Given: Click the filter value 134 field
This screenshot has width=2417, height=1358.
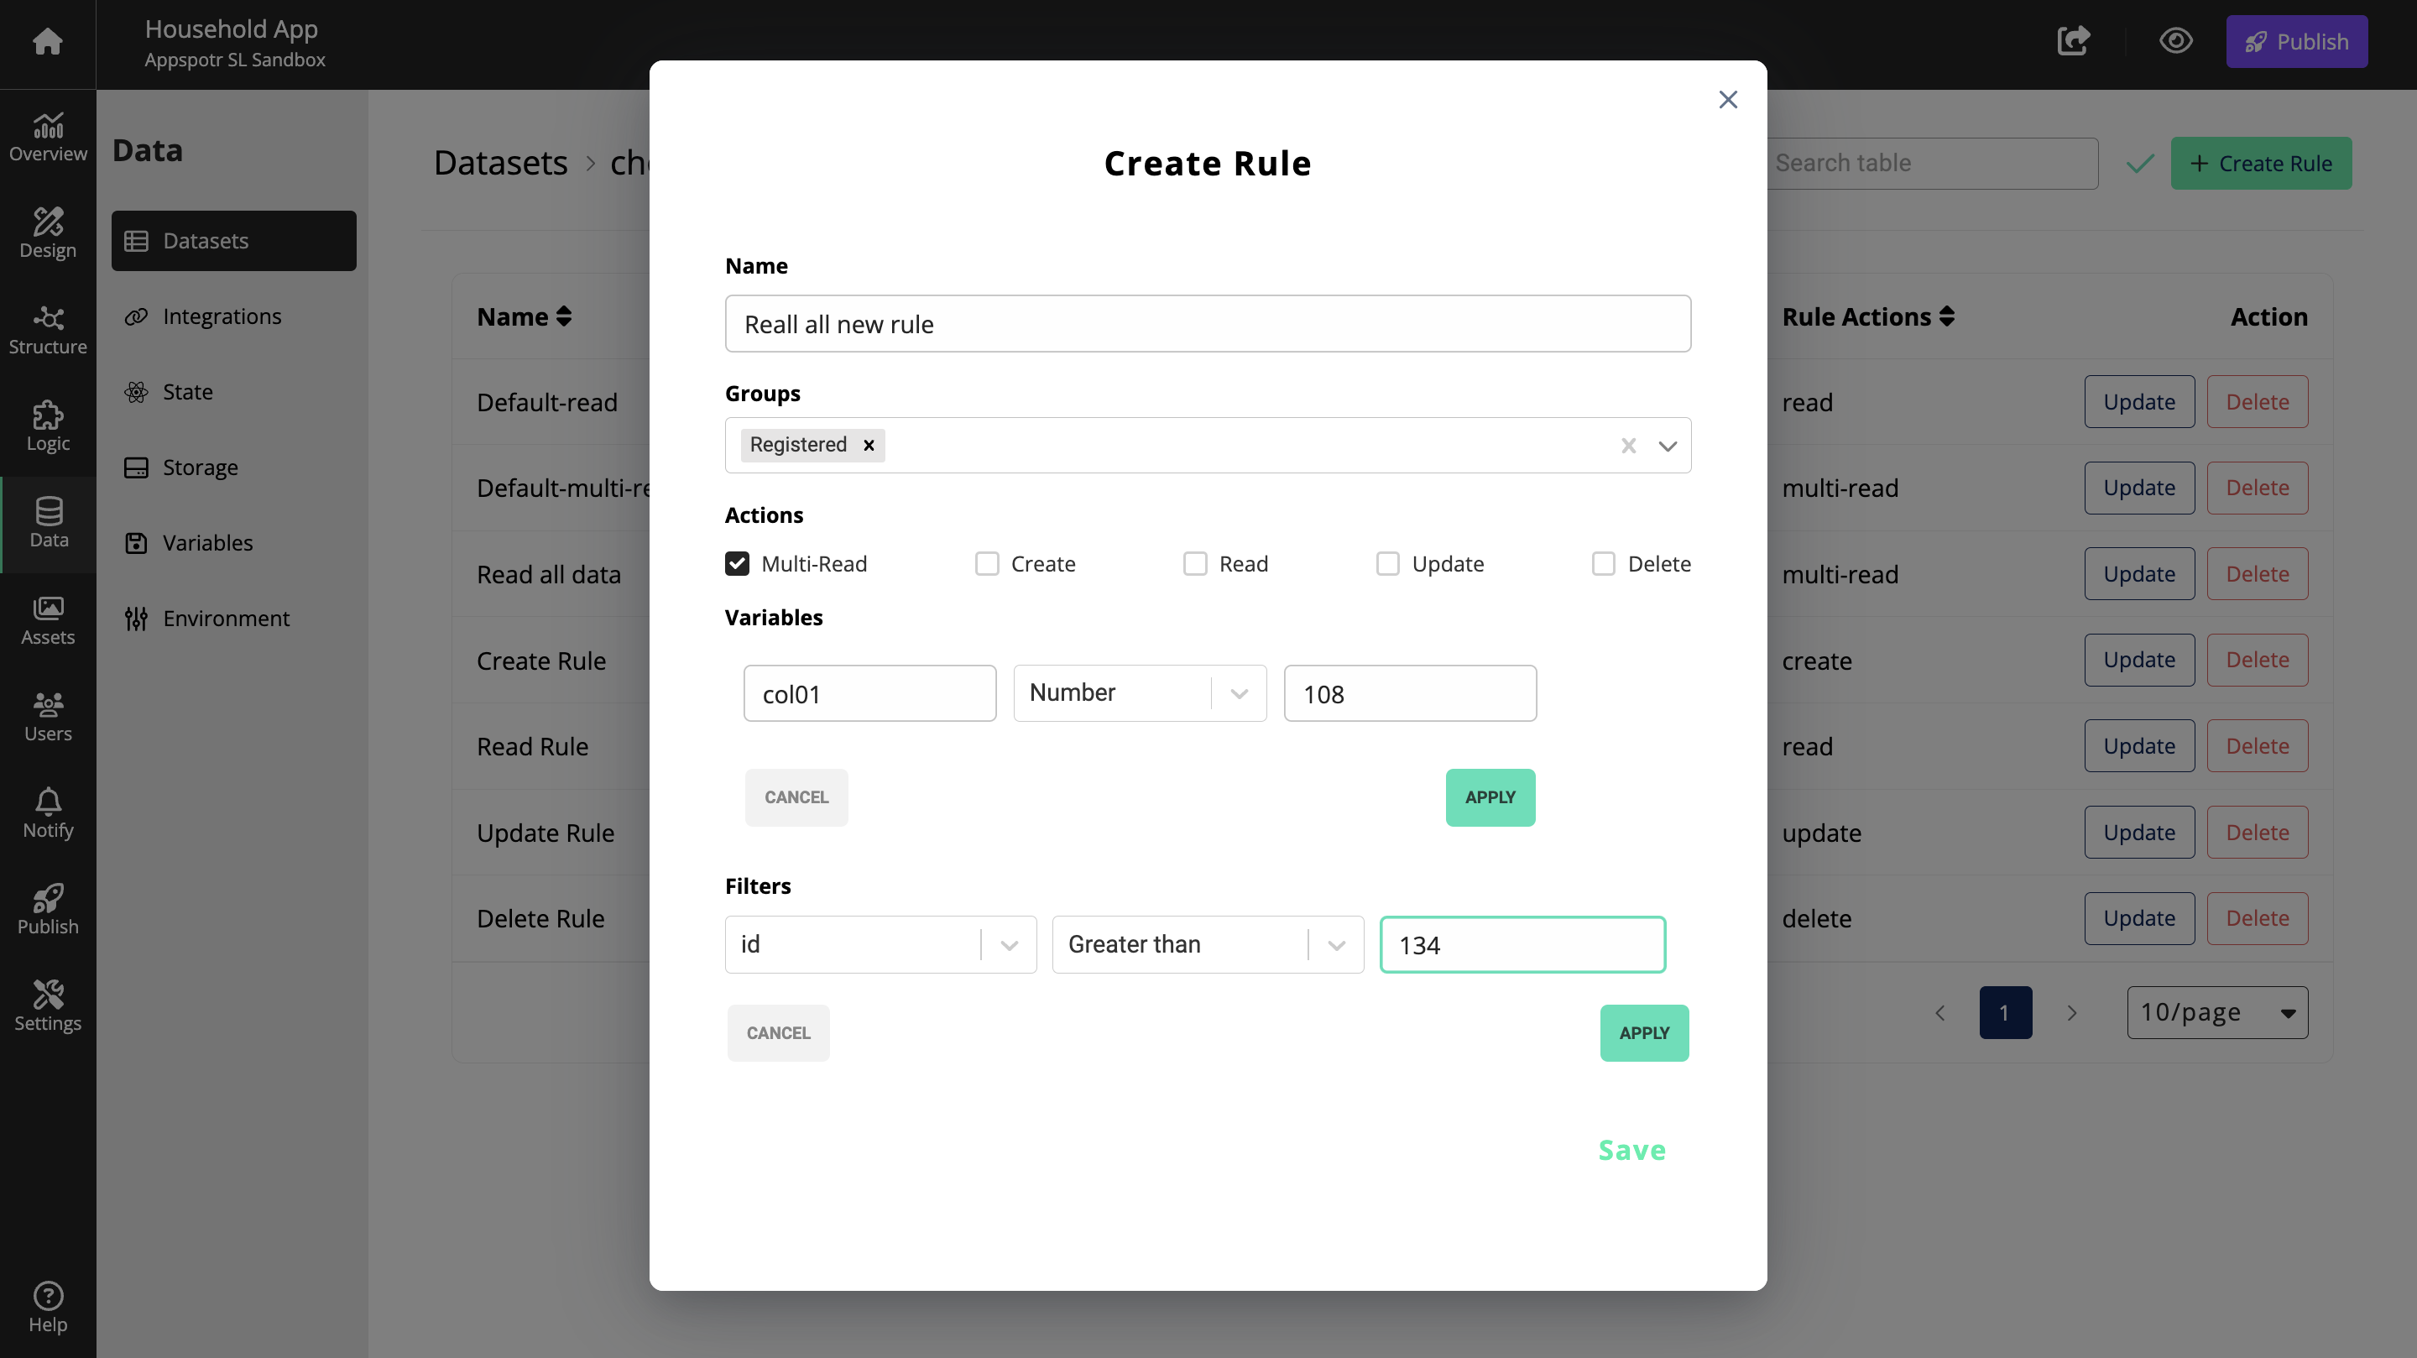Looking at the screenshot, I should tap(1522, 945).
